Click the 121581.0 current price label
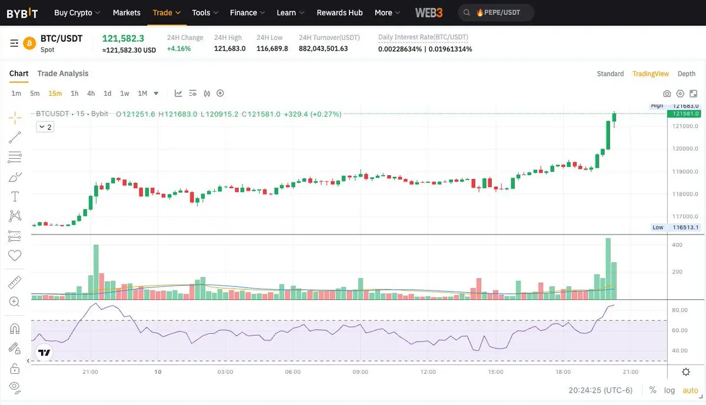706x405 pixels. click(x=685, y=113)
